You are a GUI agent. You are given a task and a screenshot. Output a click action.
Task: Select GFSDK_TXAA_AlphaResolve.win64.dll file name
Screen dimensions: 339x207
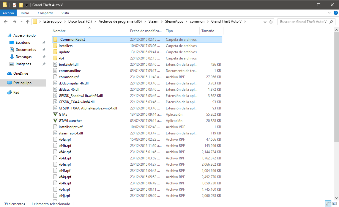[x=88, y=108]
